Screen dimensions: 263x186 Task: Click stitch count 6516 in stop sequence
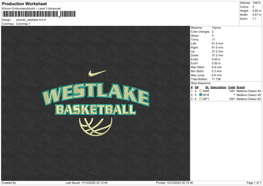coord(206,95)
